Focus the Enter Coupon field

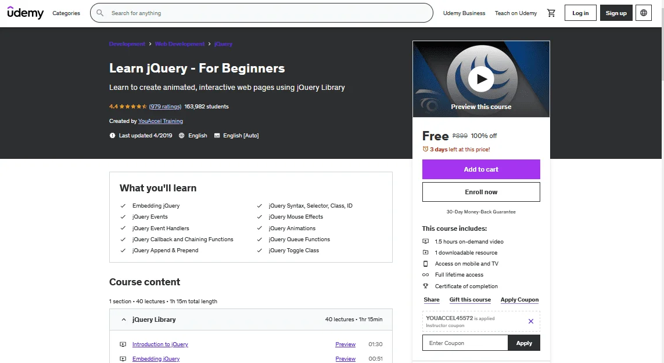coord(465,343)
